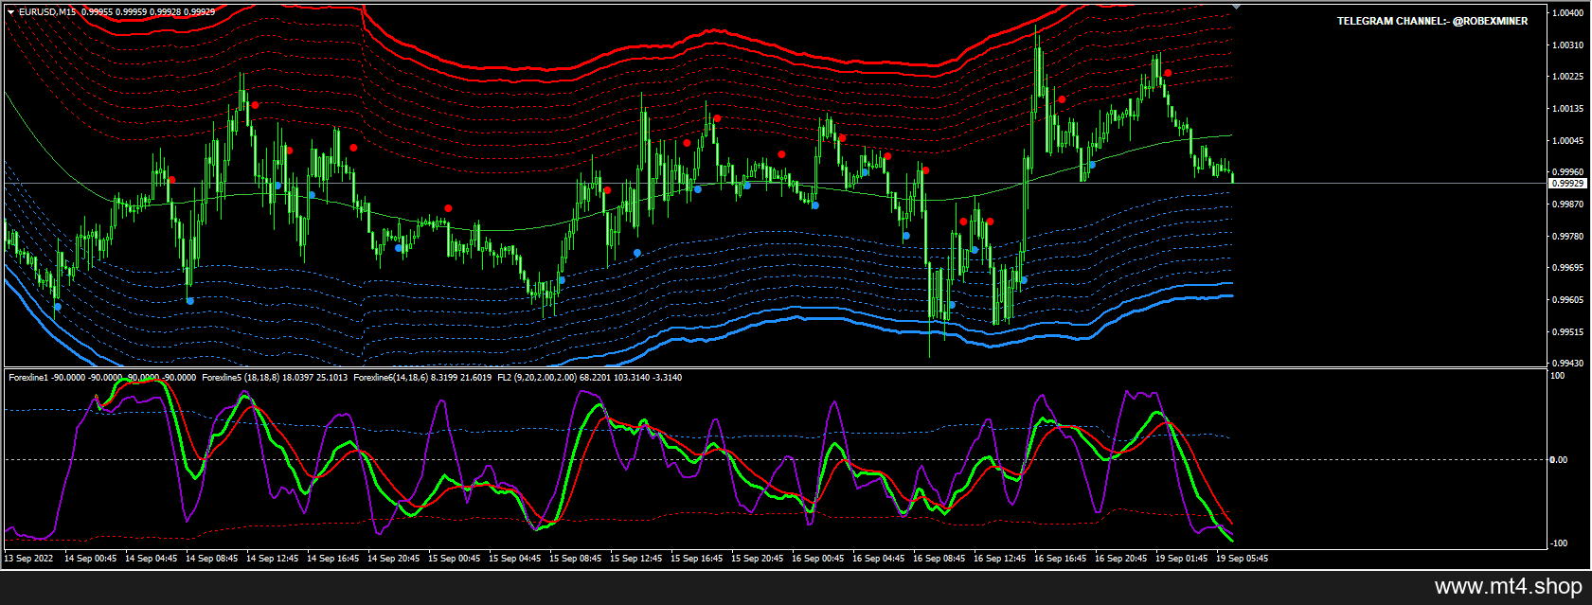Click the Forexline6(14,18,6) indicator label
The image size is (1592, 605).
pyautogui.click(x=390, y=378)
